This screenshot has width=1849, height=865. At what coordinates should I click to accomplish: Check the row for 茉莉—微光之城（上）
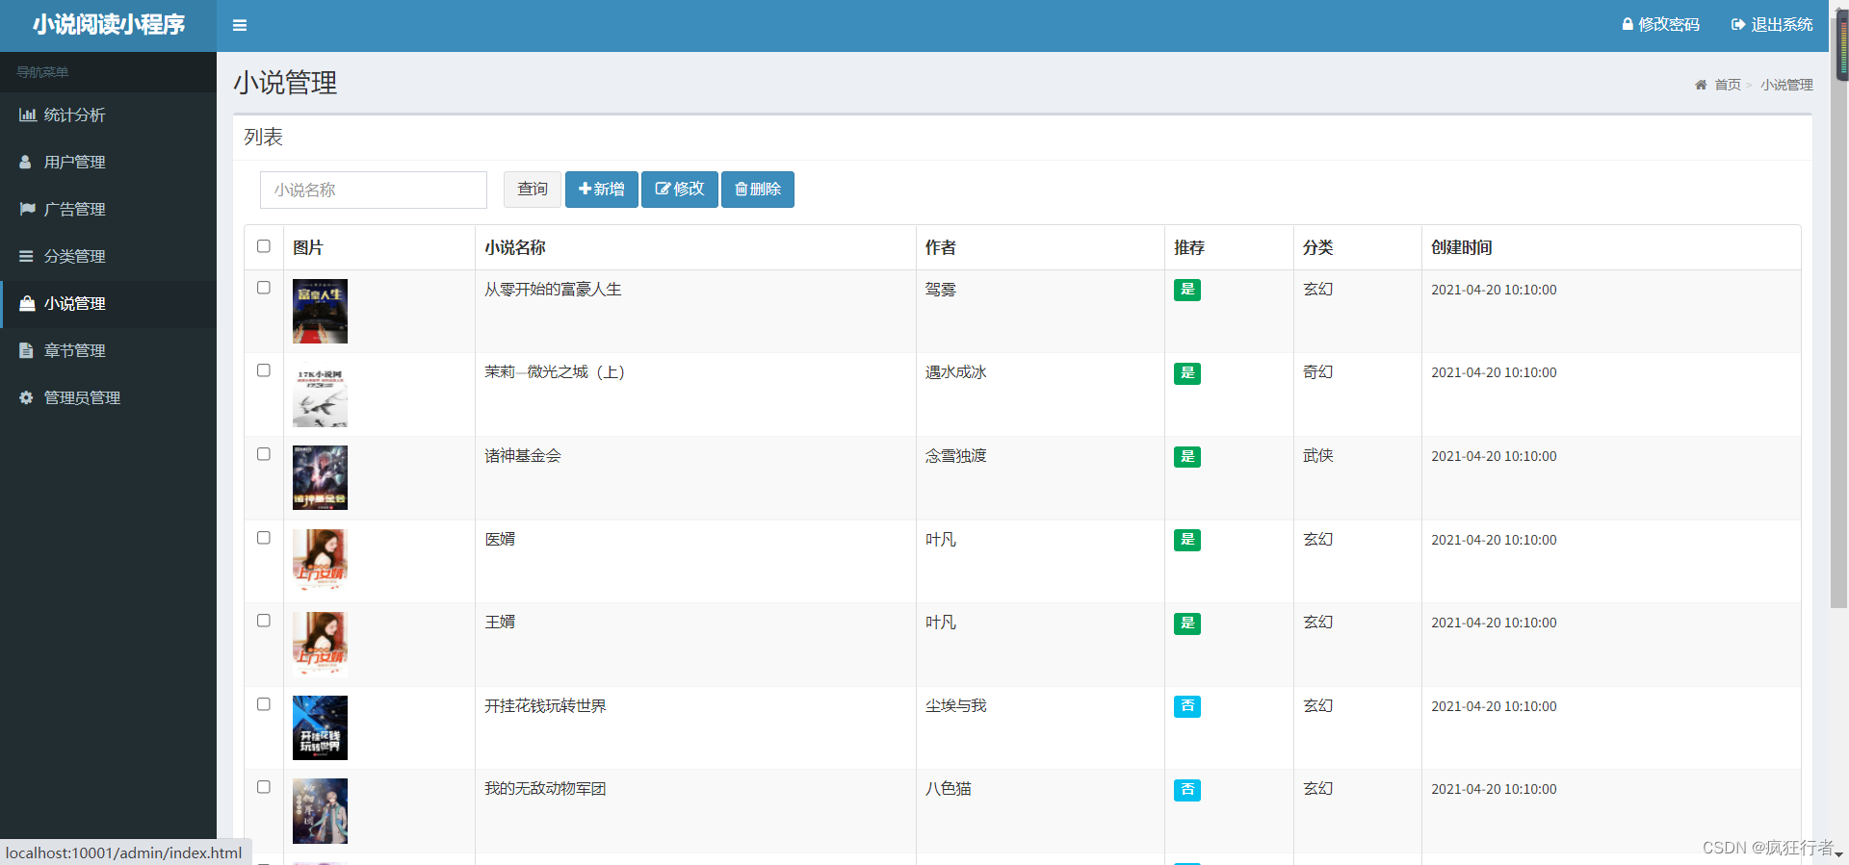pos(264,370)
